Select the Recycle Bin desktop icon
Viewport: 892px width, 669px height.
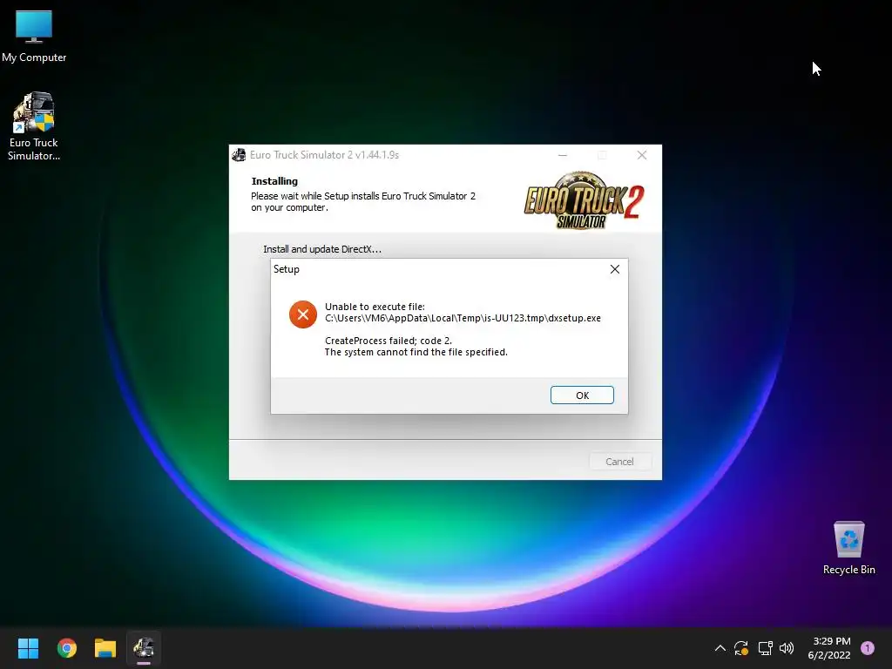point(848,548)
